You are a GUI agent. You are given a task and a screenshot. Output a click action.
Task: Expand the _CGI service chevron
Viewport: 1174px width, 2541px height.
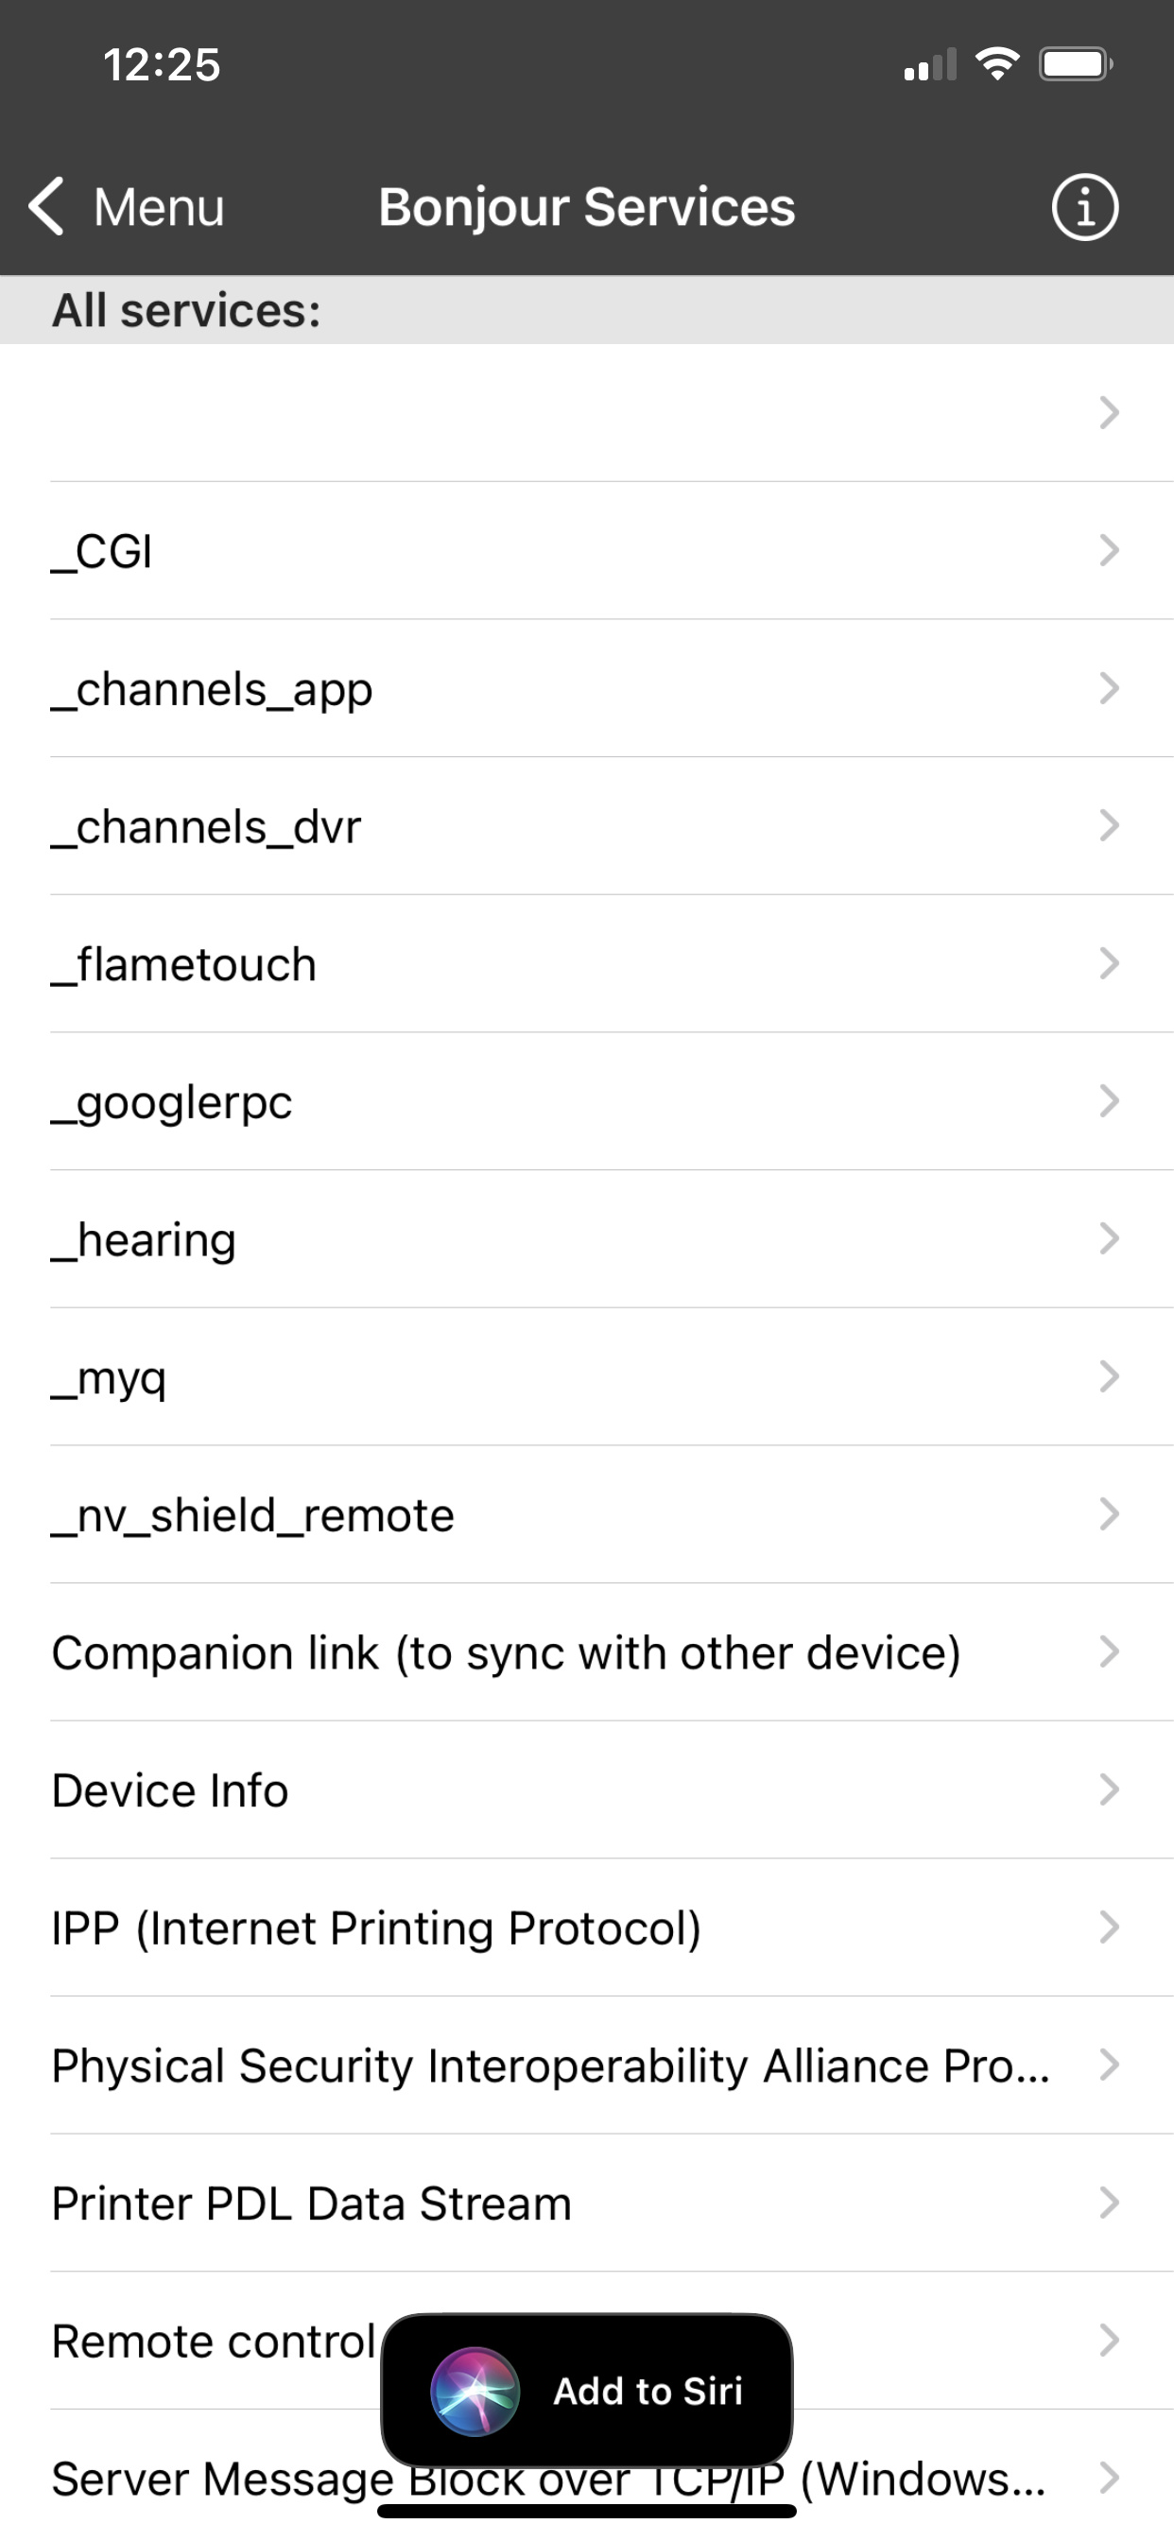point(1109,550)
